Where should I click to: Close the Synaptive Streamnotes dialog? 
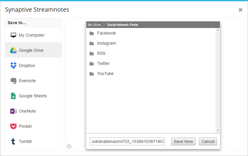[241, 10]
